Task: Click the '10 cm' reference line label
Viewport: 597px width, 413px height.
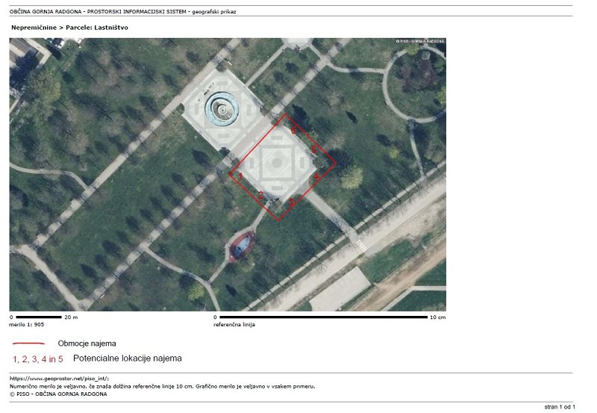Action: click(438, 317)
